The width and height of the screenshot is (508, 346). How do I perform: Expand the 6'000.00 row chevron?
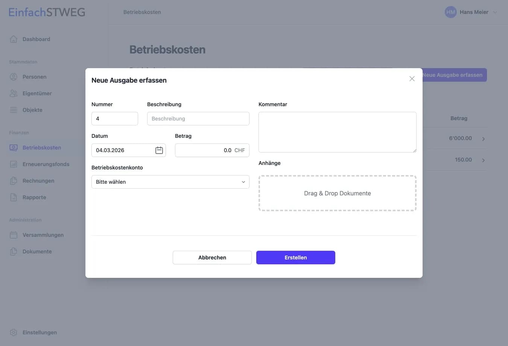(x=484, y=139)
